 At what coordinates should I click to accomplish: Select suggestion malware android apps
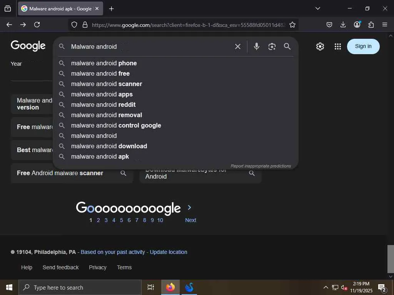(176, 94)
